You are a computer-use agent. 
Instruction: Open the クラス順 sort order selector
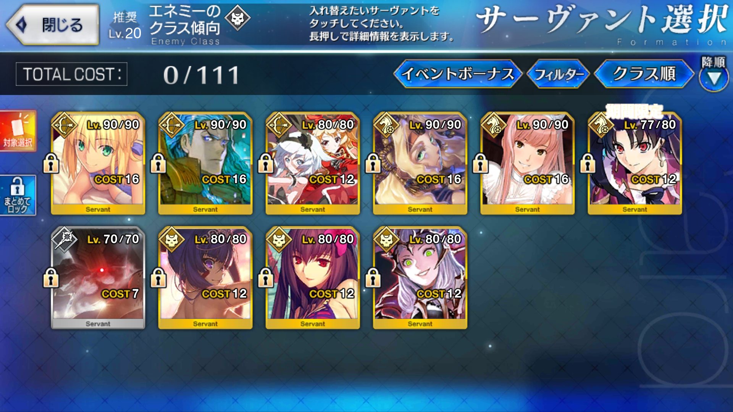click(644, 74)
